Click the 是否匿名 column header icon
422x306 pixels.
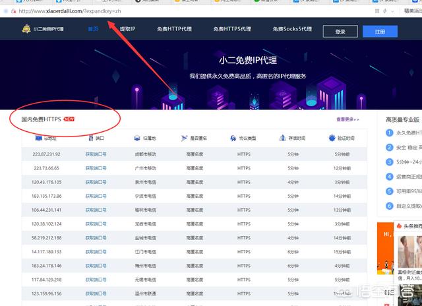(x=184, y=138)
